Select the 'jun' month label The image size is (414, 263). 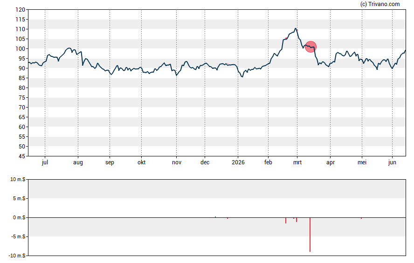(392, 162)
